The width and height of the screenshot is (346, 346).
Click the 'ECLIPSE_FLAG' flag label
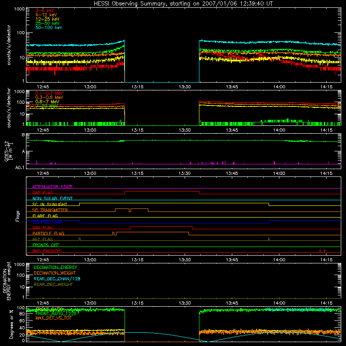[47, 222]
